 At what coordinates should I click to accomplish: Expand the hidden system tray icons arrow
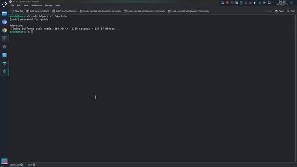point(273,3)
